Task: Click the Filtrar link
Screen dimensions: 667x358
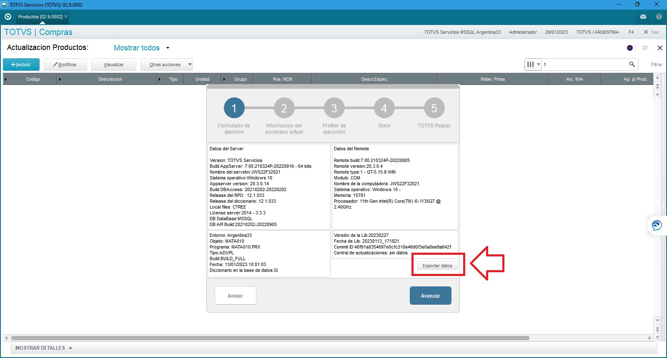Action: pyautogui.click(x=657, y=65)
